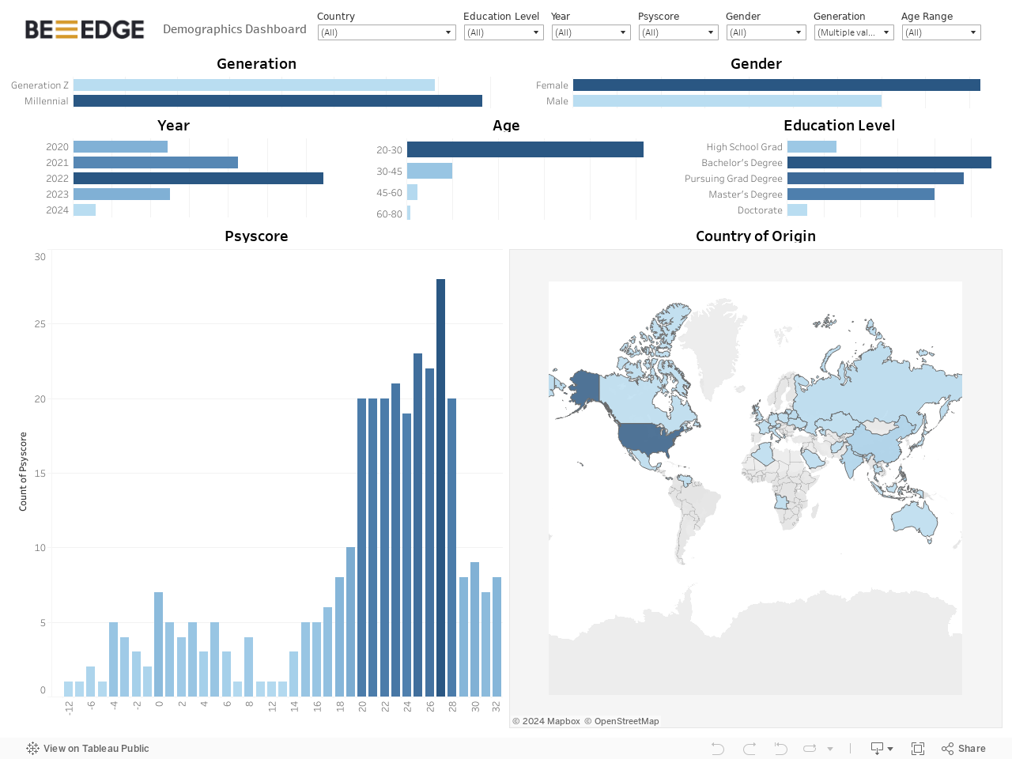
Task: Click the Millennial label
Action: [x=47, y=100]
